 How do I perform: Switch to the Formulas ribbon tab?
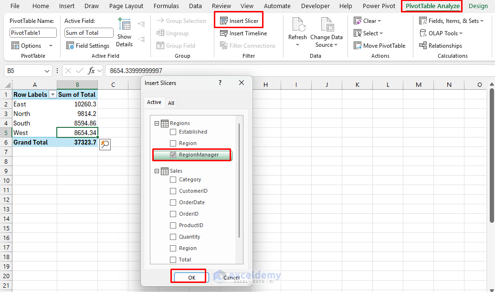tap(166, 6)
